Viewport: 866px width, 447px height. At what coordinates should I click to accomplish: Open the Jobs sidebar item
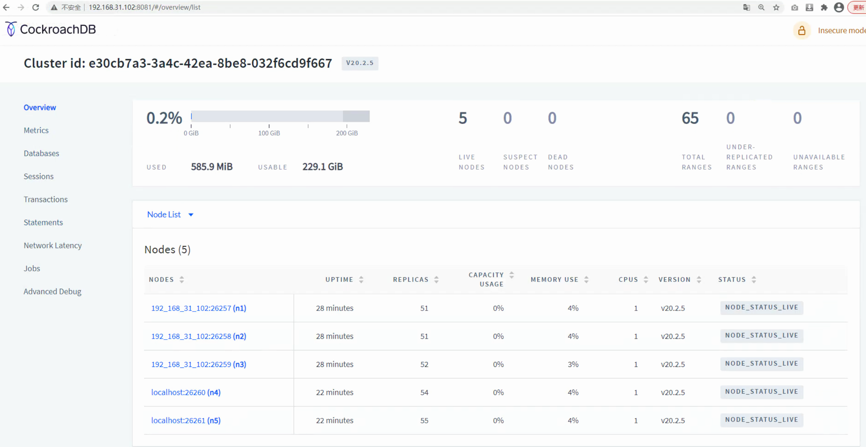click(x=32, y=268)
